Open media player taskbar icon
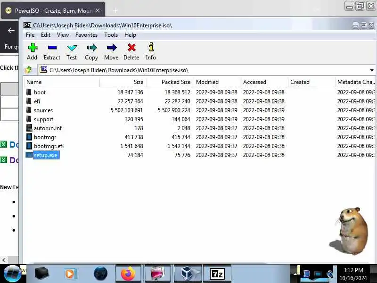 [70, 274]
